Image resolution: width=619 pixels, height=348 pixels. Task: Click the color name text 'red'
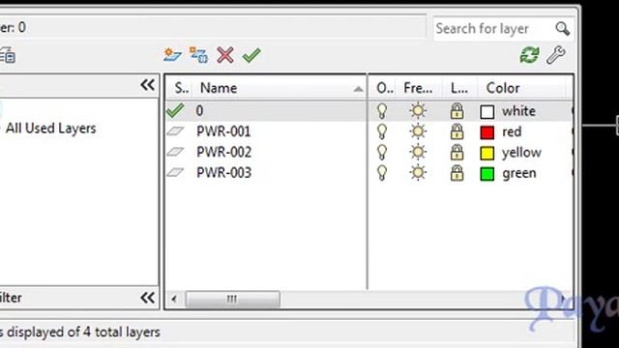[512, 131]
